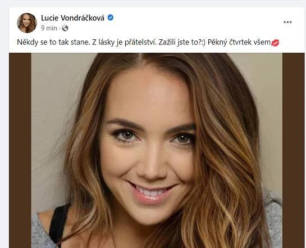Click the dark brown bar left of photo
Viewport: 306px width, 248px height.
[20, 151]
